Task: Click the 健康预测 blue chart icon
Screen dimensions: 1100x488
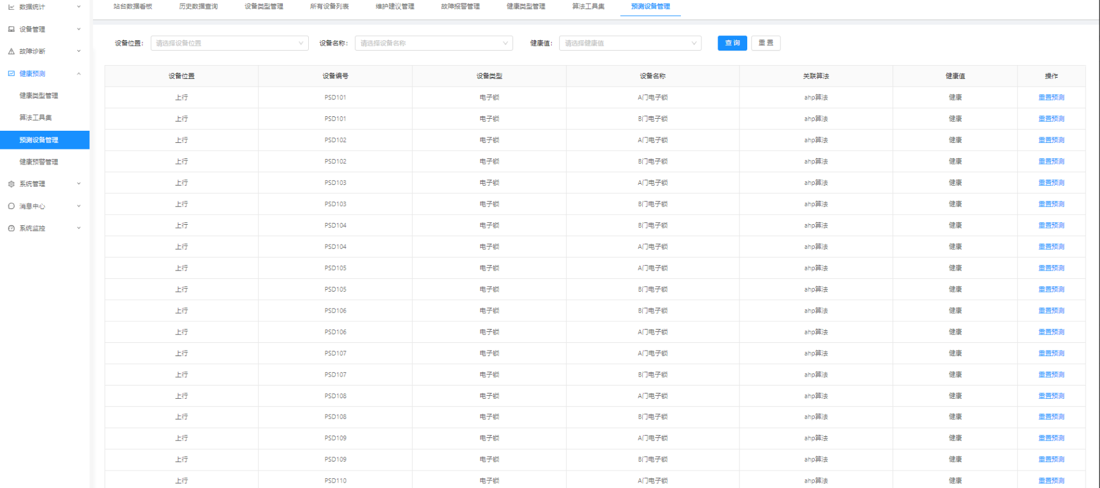Action: [11, 74]
